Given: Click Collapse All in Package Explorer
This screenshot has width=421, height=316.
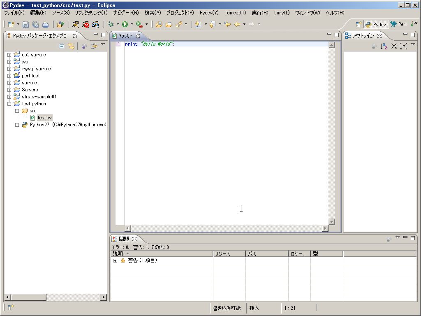Looking at the screenshot, I should pyautogui.click(x=62, y=46).
